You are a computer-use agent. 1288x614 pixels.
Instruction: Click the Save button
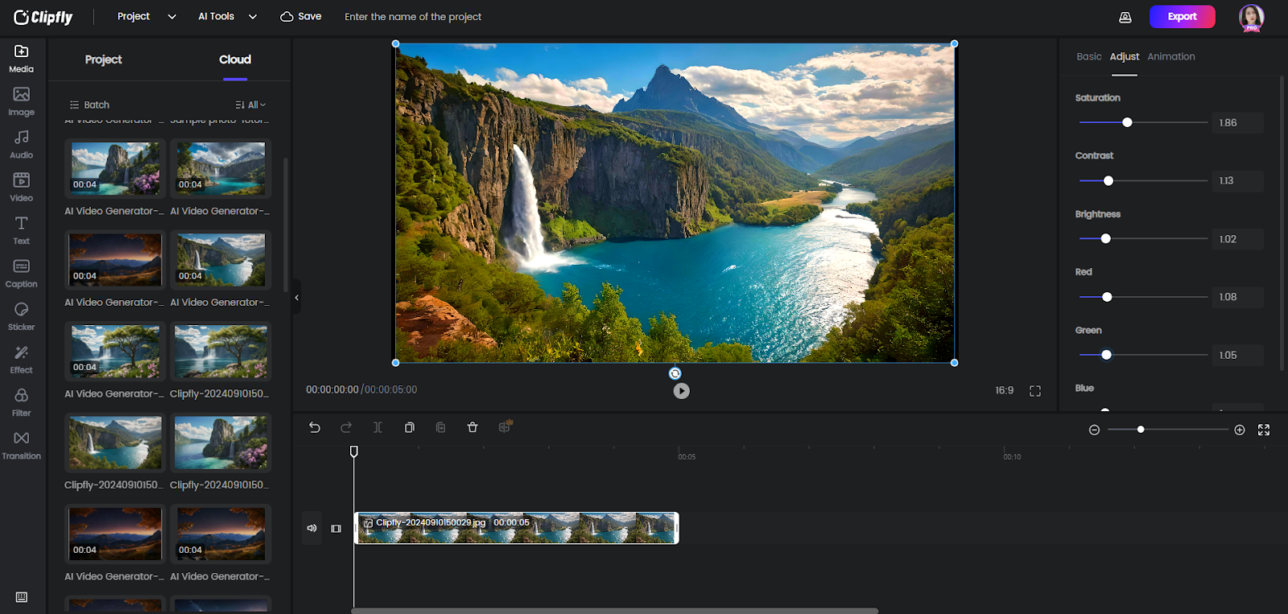(301, 16)
